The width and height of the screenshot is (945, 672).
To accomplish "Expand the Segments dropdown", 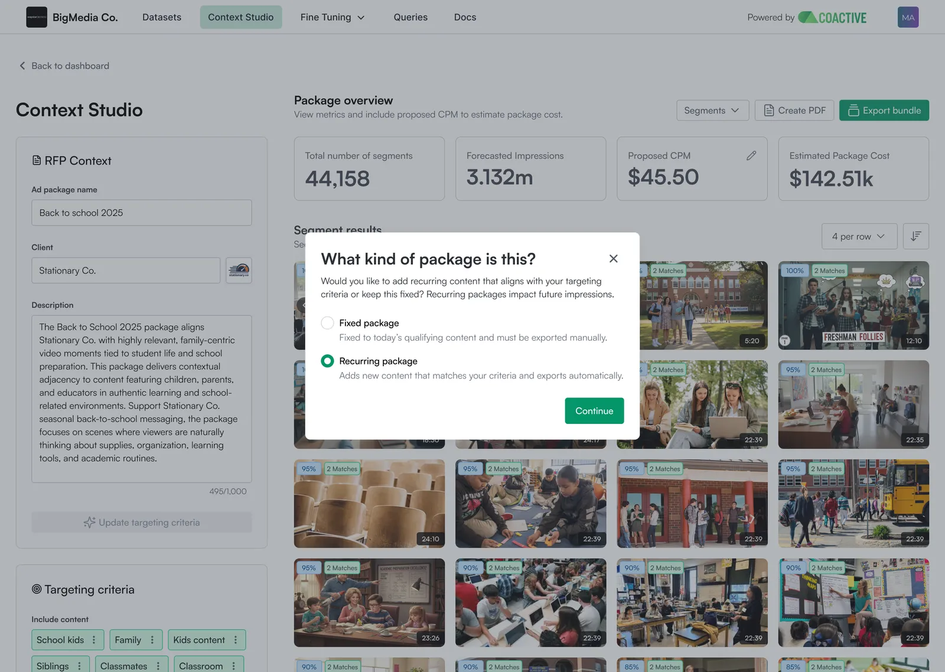I will pos(712,110).
